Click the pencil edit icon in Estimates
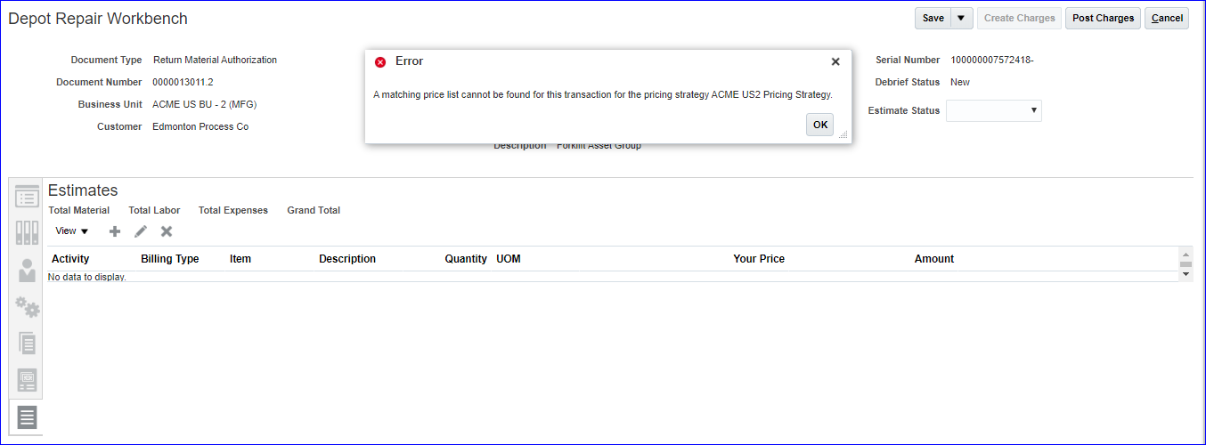Screen dimensions: 1206x445 (140, 231)
